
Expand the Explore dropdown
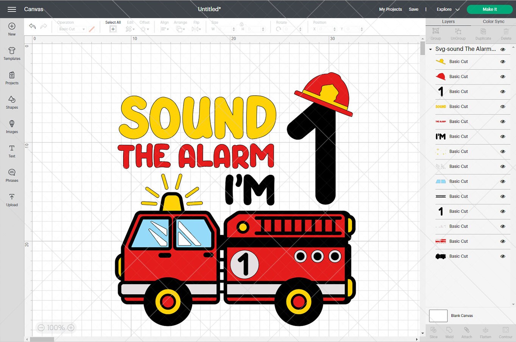point(447,9)
